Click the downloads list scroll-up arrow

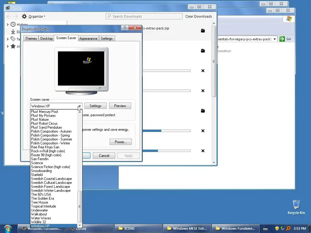click(x=214, y=23)
